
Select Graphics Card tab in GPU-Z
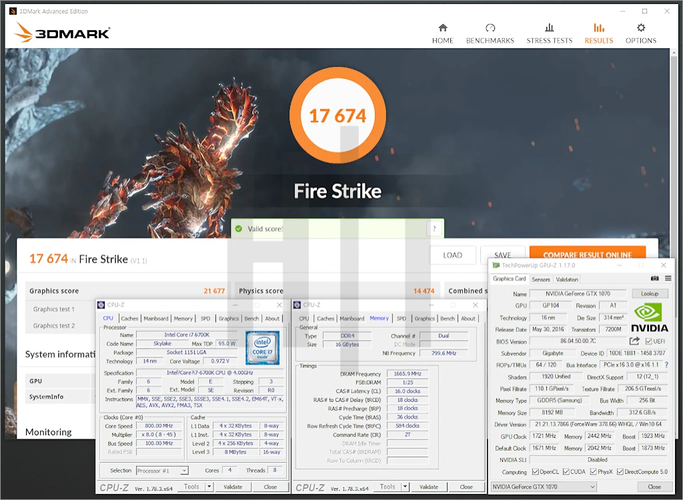[509, 278]
